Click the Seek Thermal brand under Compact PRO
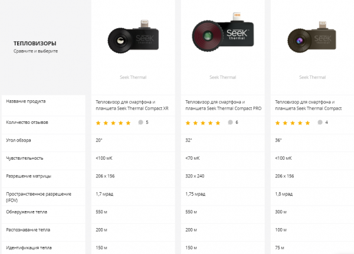Screen dimensions: 354x254 224,77
